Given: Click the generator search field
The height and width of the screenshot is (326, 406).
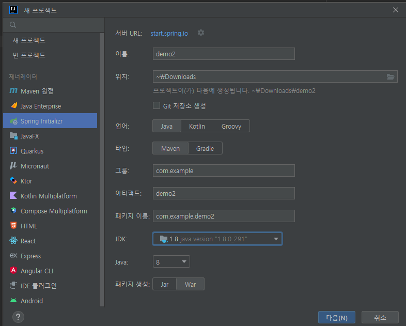Looking at the screenshot, I should (54, 25).
